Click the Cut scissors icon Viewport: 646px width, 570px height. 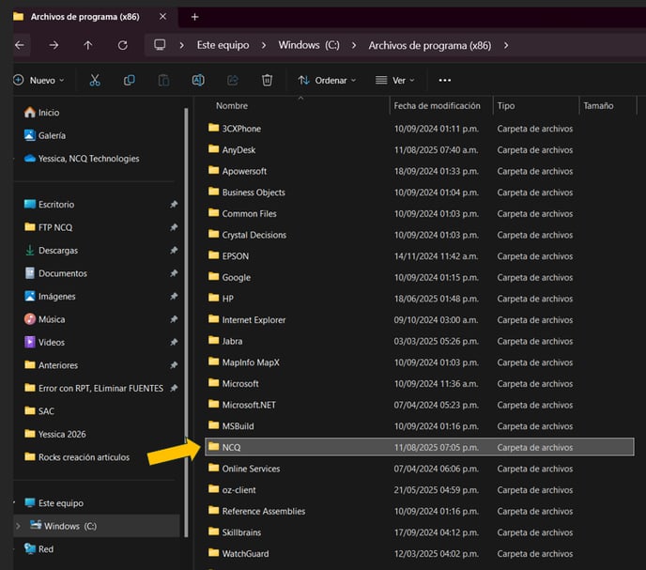[95, 80]
